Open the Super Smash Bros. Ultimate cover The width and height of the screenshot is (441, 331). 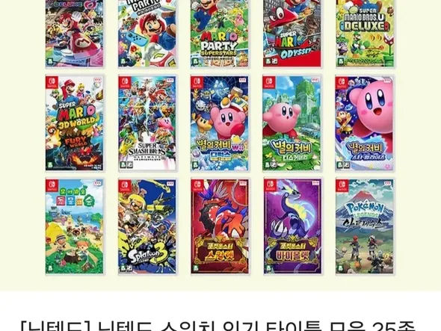[147, 123]
